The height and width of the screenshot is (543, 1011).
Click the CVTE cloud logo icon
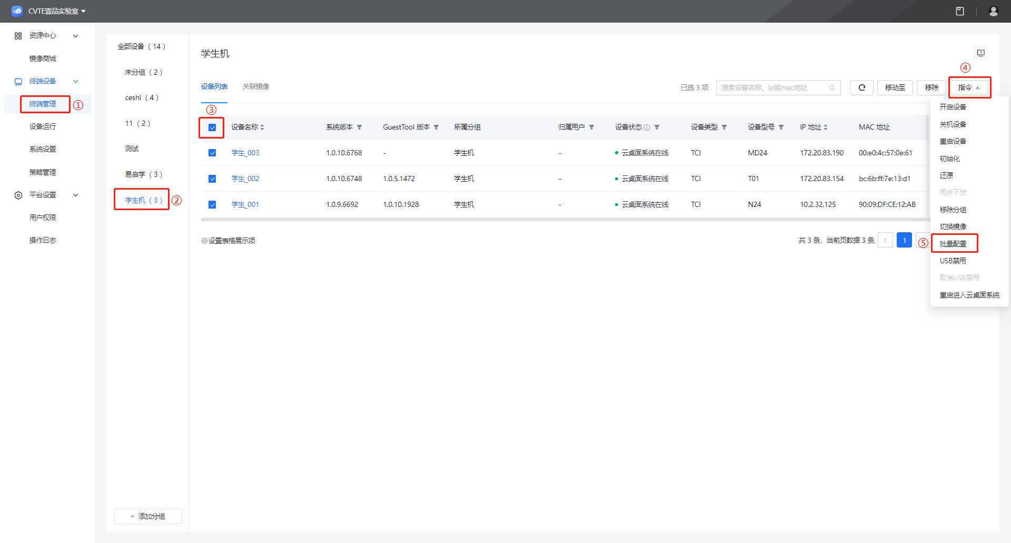tap(17, 11)
